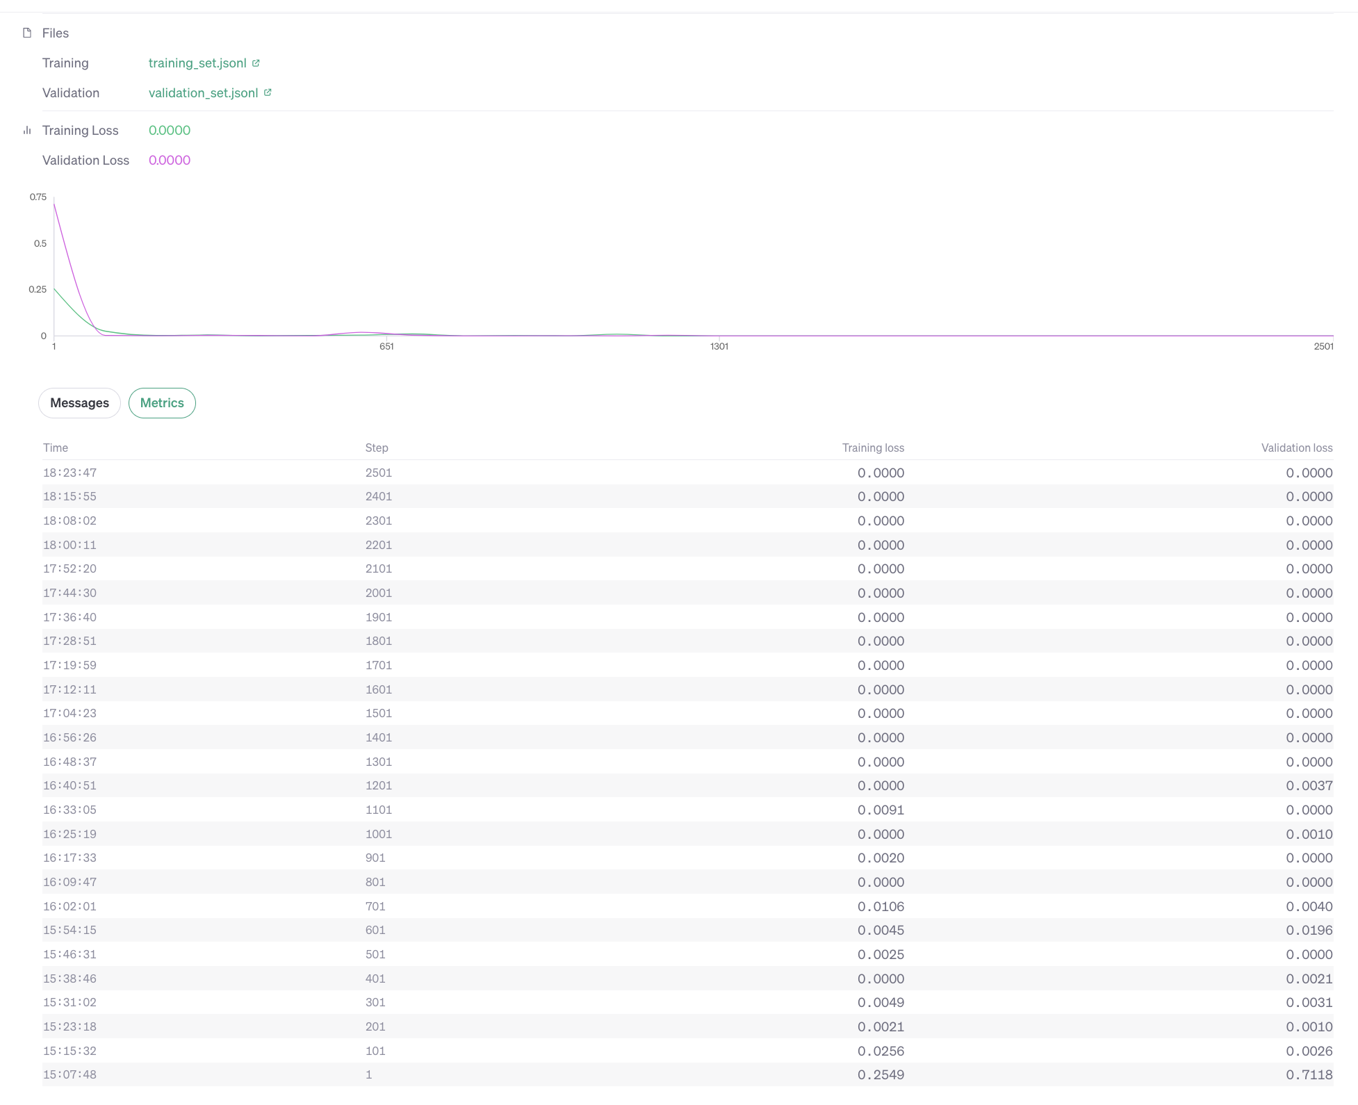Click the external link icon next to training_set.jsonl
Image resolution: width=1358 pixels, height=1105 pixels.
[256, 63]
